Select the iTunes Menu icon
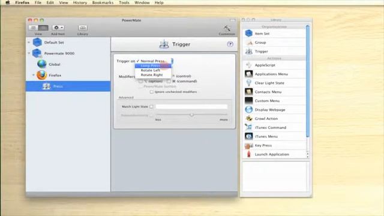Image resolution: width=384 pixels, height=216 pixels. pyautogui.click(x=249, y=136)
